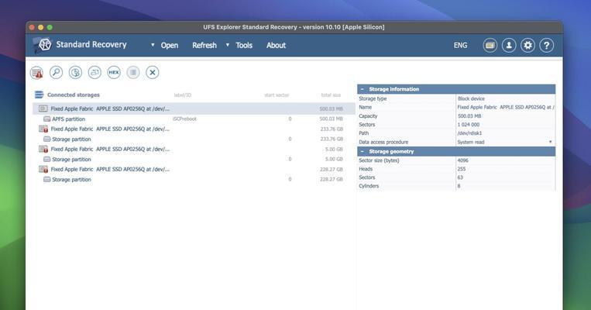Click the Storage type label
Image resolution: width=591 pixels, height=310 pixels.
point(373,98)
